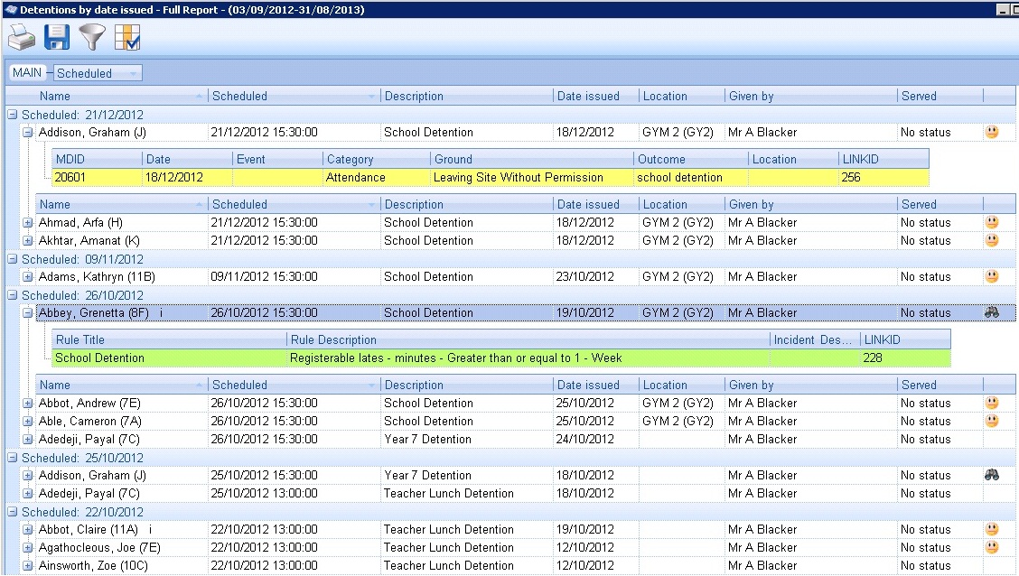Expand Abbot, Andrew (7E) row
Image resolution: width=1019 pixels, height=576 pixels.
pyautogui.click(x=27, y=404)
